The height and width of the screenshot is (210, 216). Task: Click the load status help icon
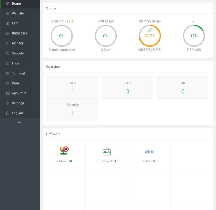click(x=71, y=21)
